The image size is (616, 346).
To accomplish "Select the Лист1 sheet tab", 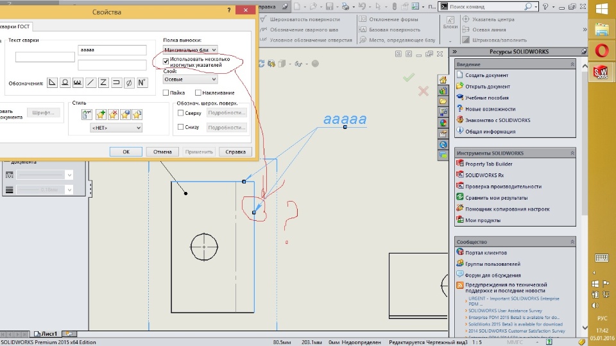I will [46, 334].
